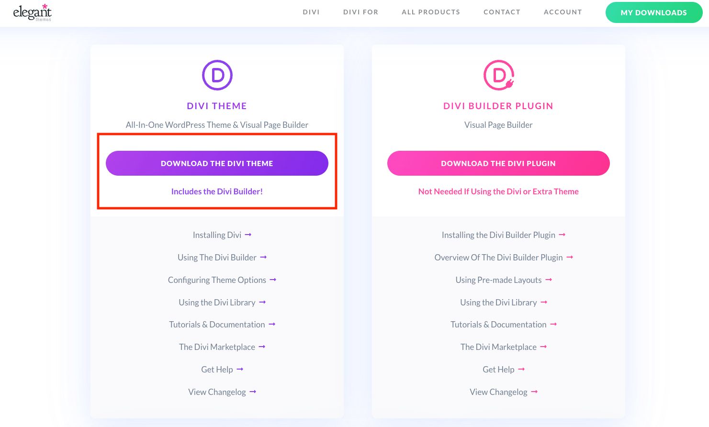Click DOWNLOAD THE DIVI PLUGIN button
Screen dimensions: 709x427
coord(498,163)
